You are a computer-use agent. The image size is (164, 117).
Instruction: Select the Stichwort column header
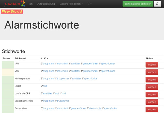tap(20, 59)
